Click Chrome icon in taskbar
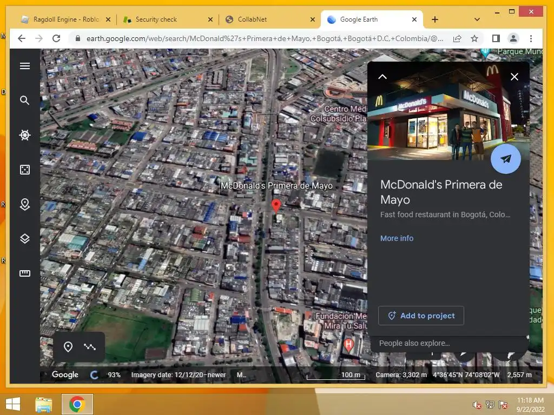Screen dimensions: 554x415 pyautogui.click(x=77, y=404)
